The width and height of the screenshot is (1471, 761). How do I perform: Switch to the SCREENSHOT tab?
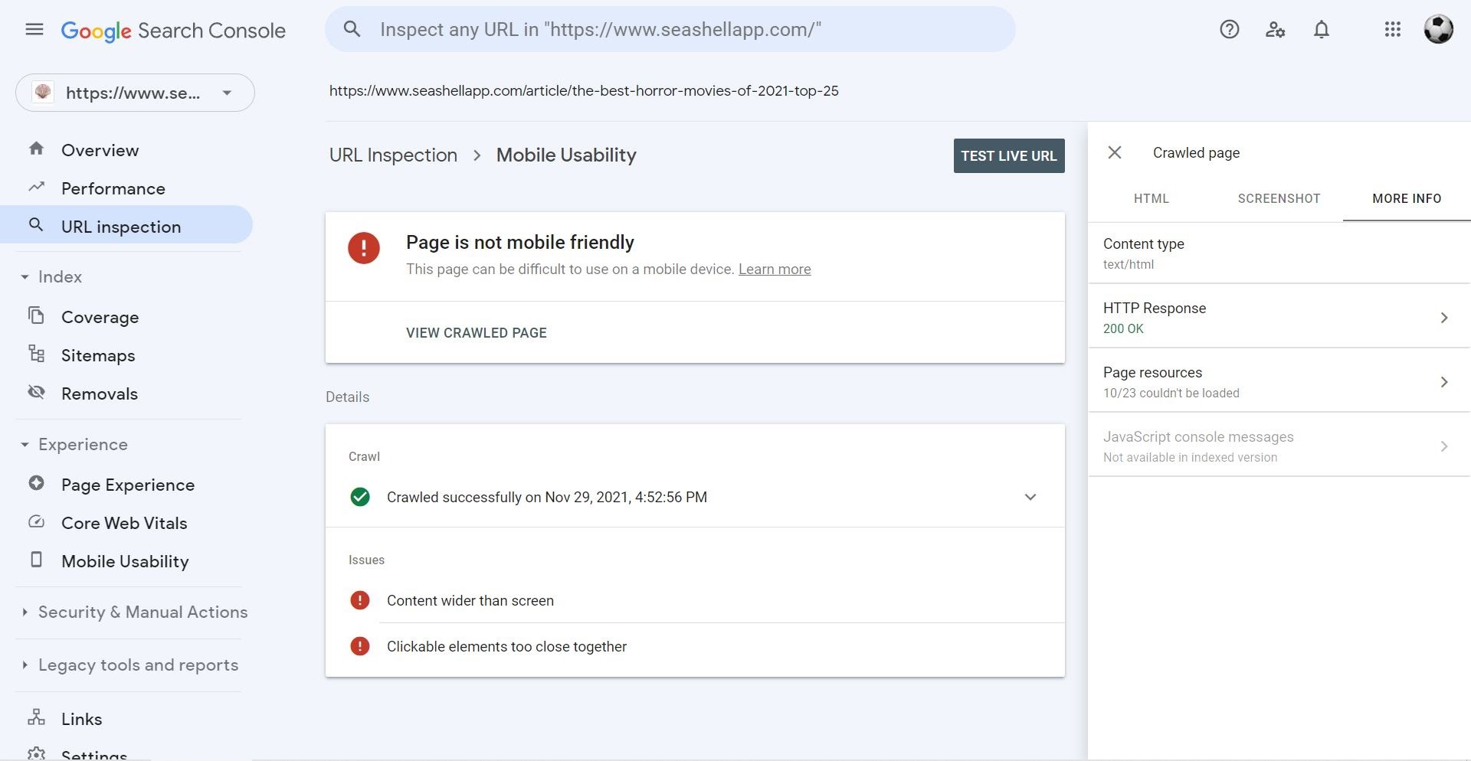(x=1279, y=198)
